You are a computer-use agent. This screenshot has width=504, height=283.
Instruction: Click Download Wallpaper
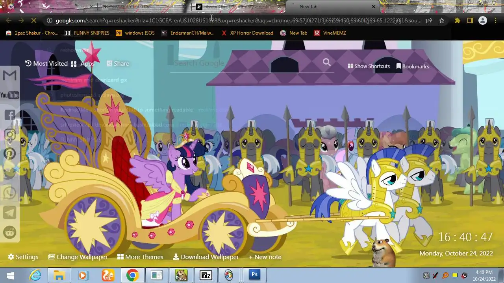point(206,257)
